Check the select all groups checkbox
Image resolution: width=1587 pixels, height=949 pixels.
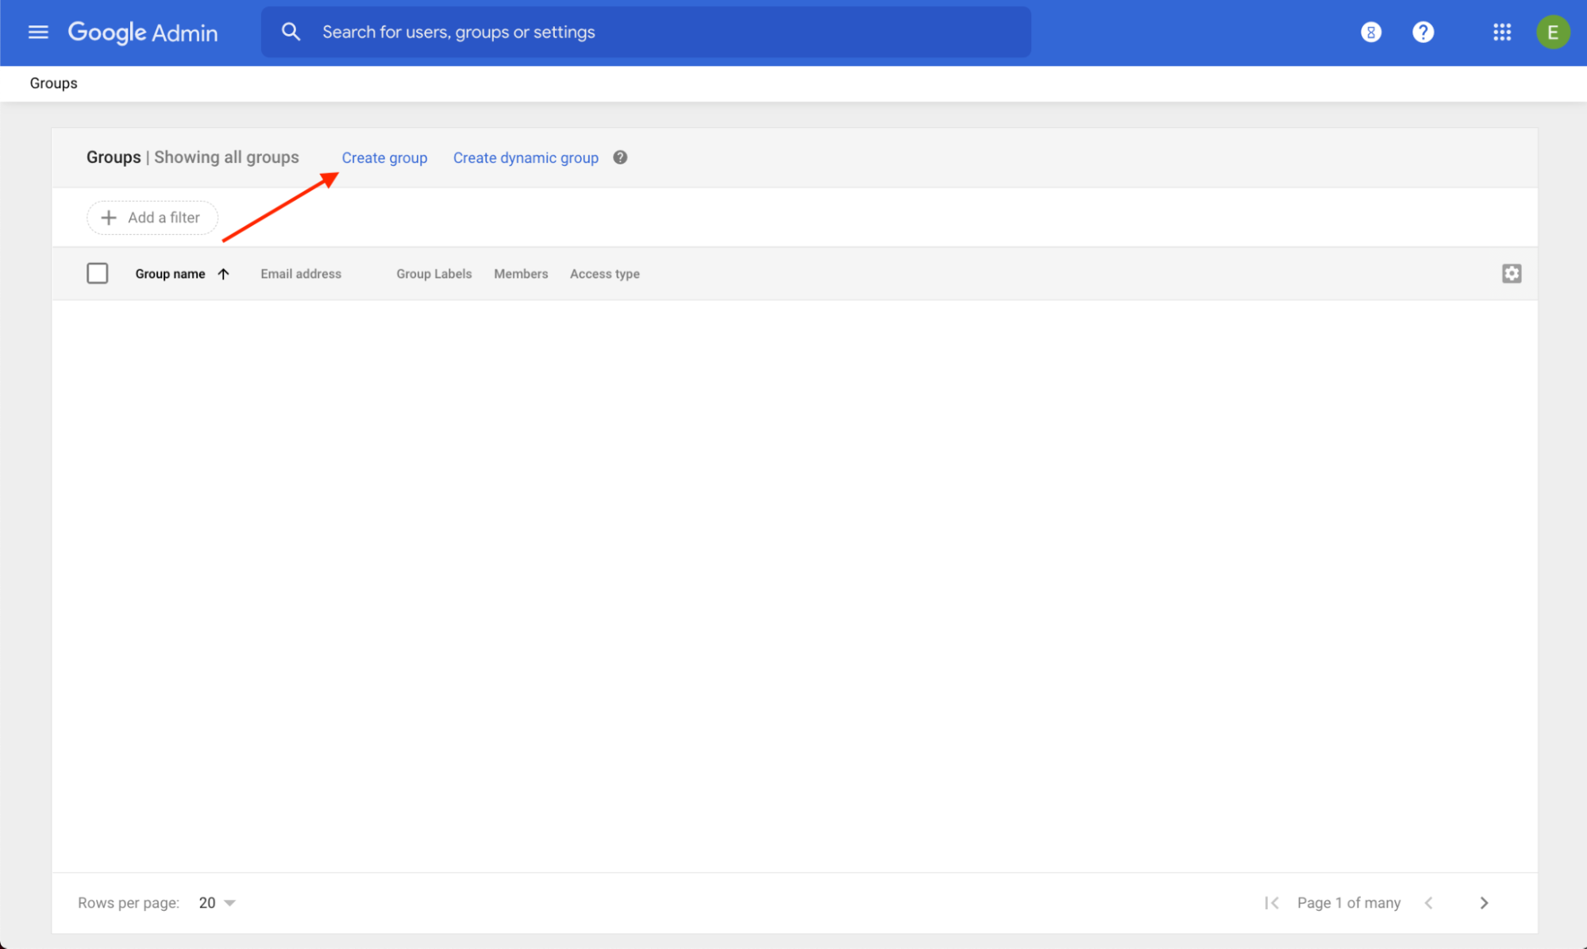tap(98, 273)
